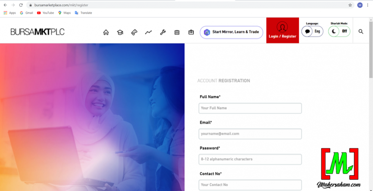Click Login / Register button
The width and height of the screenshot is (373, 191).
pyautogui.click(x=282, y=31)
